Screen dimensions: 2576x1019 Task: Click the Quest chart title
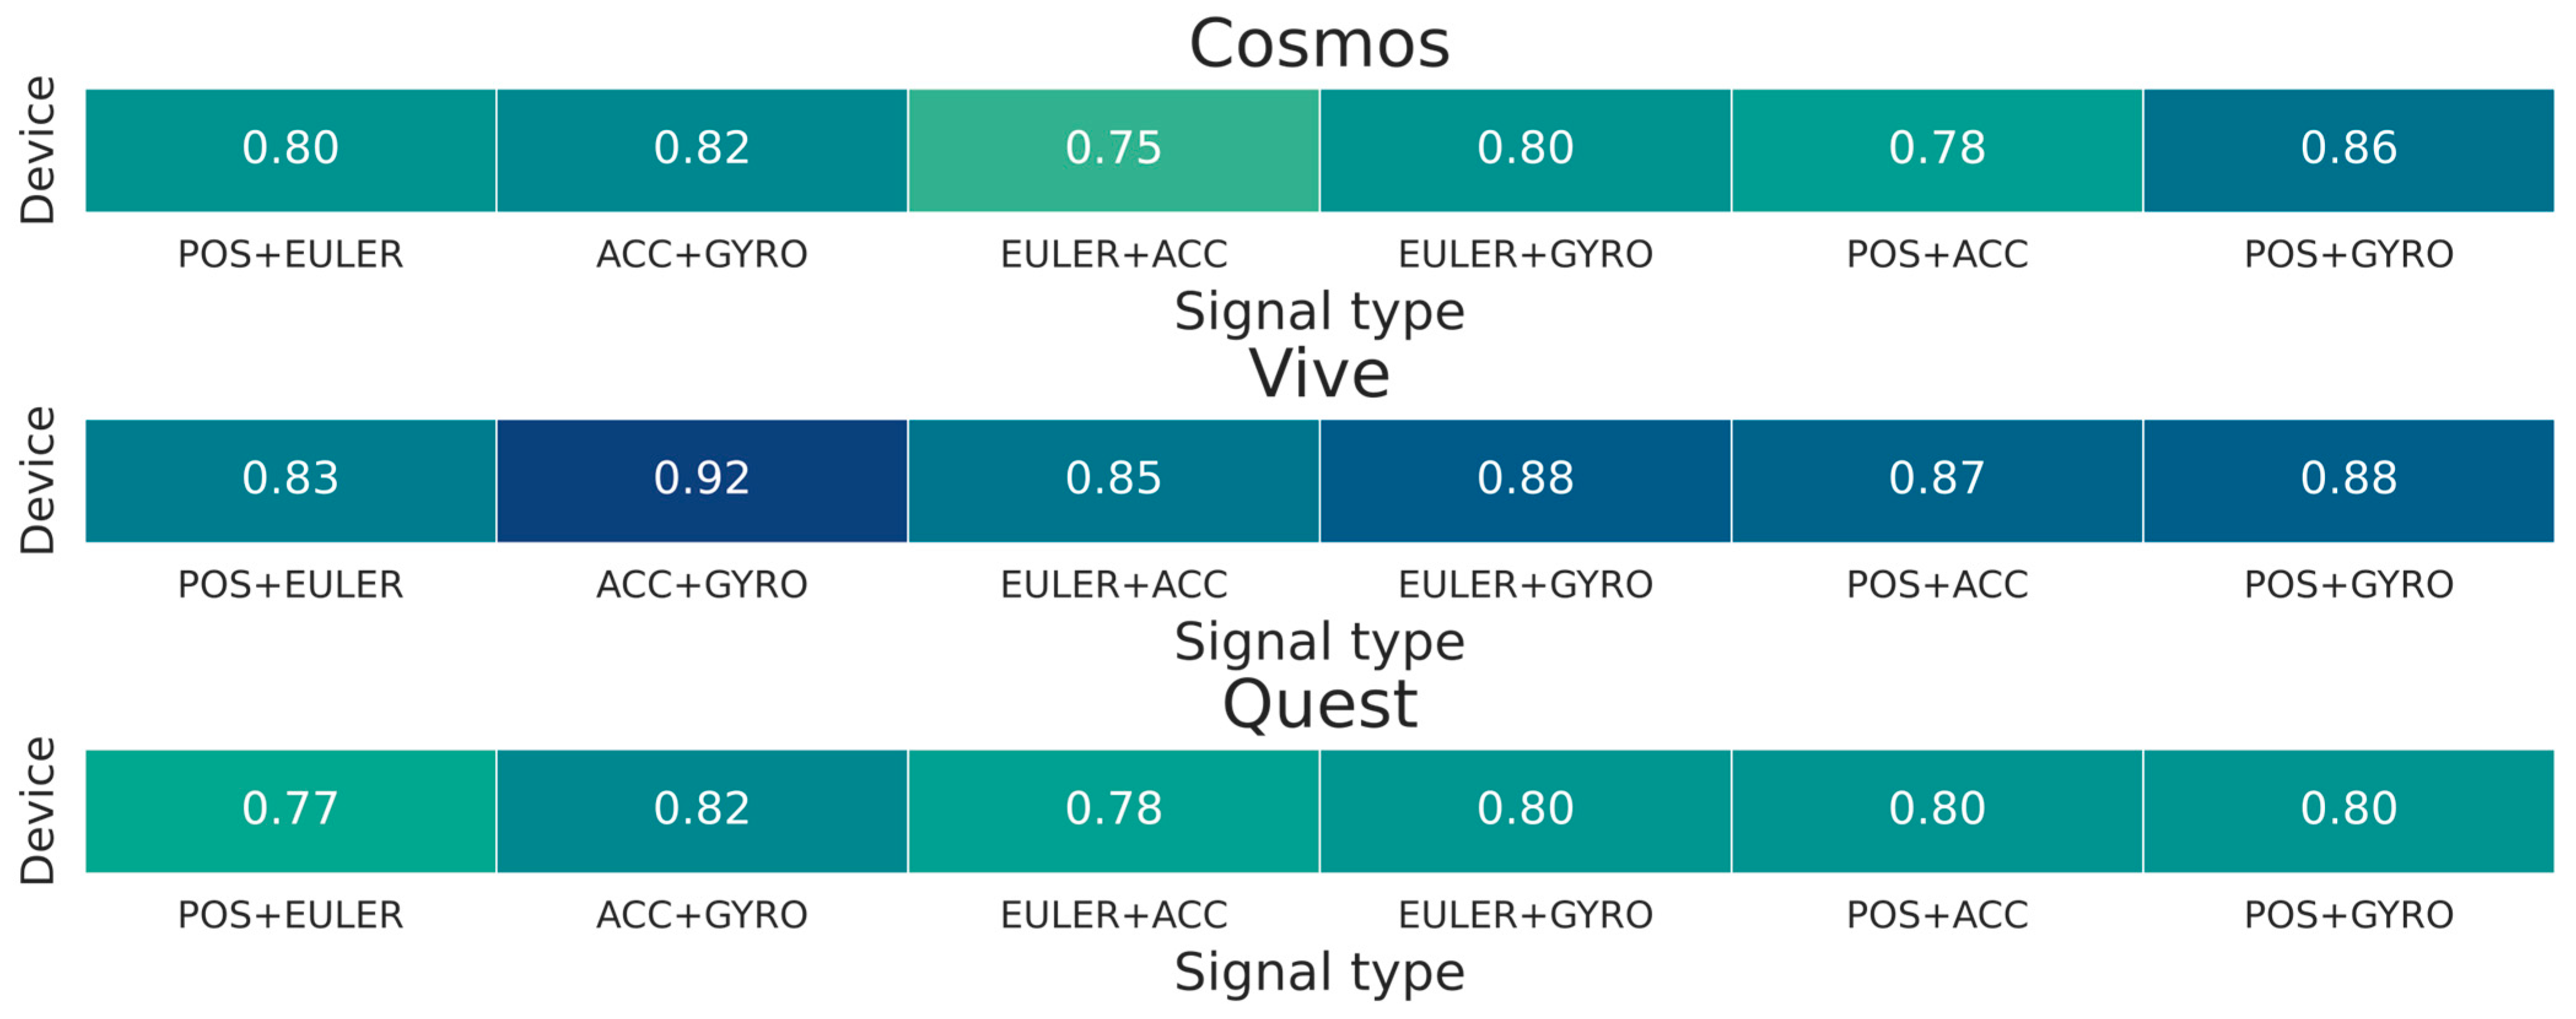1319,704
